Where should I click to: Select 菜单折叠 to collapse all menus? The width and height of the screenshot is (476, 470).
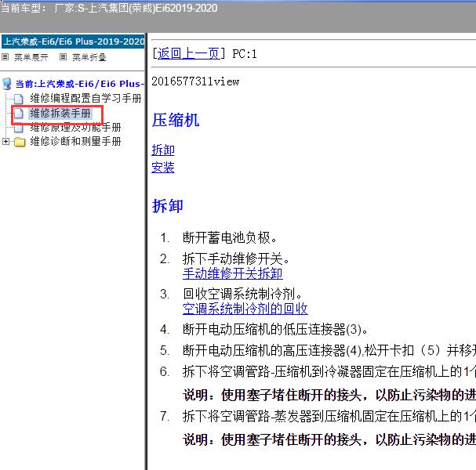[89, 57]
